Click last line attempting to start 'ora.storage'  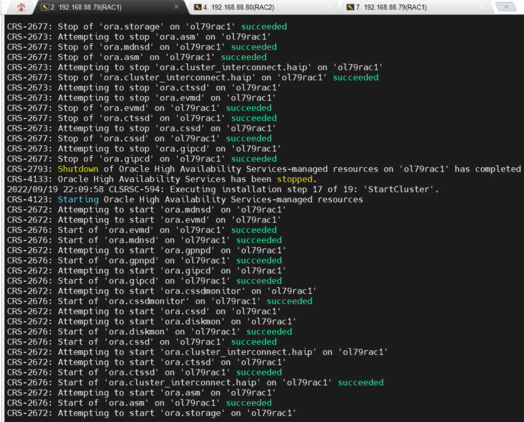tap(151, 413)
